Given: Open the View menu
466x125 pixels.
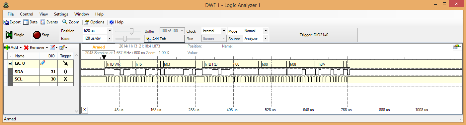Looking at the screenshot, I should pos(43,14).
